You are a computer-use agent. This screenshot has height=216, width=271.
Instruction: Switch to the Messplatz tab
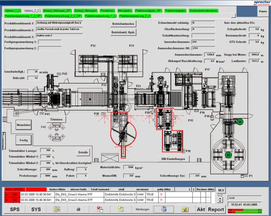[x=124, y=11]
